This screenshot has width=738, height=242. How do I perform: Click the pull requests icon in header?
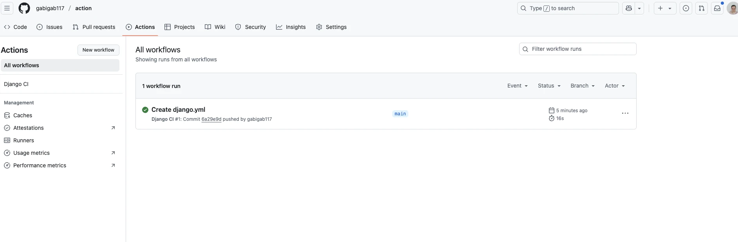point(702,8)
